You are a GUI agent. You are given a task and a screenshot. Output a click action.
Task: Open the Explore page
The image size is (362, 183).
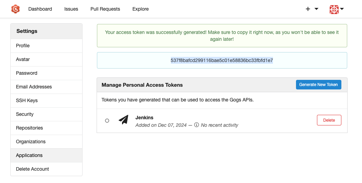(x=141, y=9)
